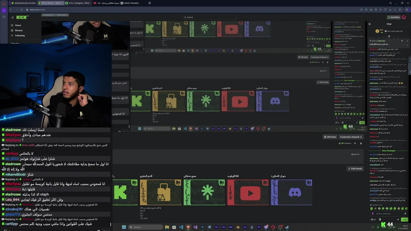This screenshot has height=231, width=411.
Task: Open Premiere Pro from taskbar
Action: [x=259, y=227]
